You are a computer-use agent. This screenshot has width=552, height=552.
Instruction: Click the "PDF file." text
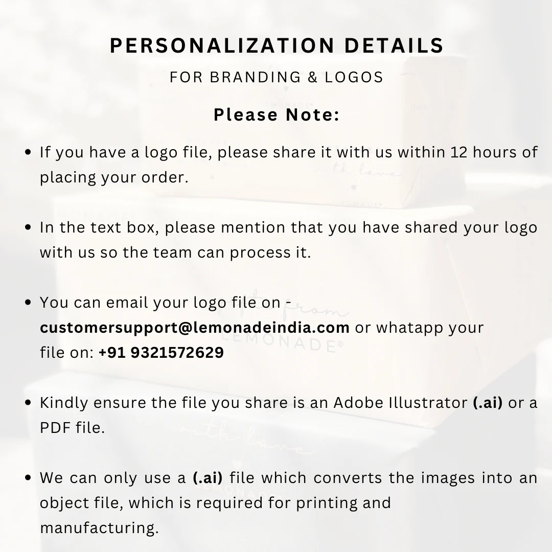tap(72, 428)
